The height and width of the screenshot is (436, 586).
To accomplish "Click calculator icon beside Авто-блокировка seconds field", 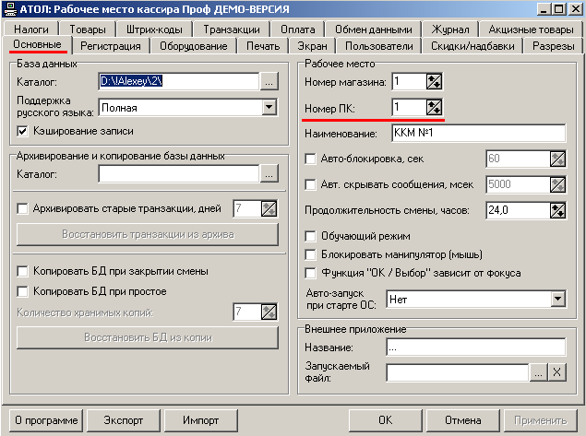I will [x=557, y=159].
